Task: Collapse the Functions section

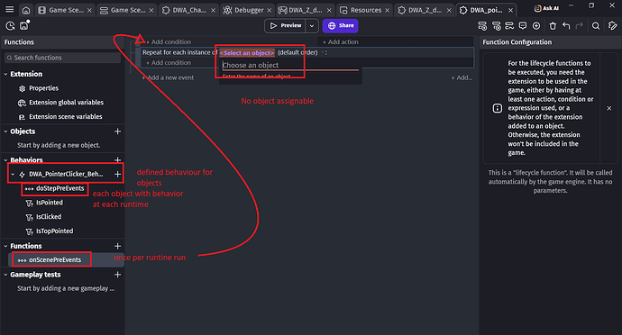Action: pos(5,246)
